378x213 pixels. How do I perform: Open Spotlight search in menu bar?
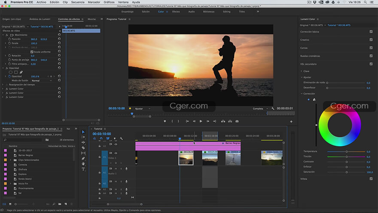365,2
